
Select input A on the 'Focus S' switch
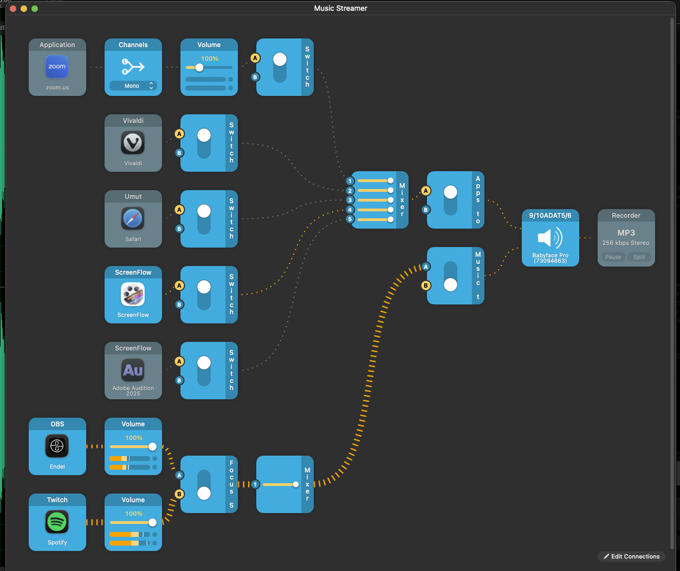179,475
